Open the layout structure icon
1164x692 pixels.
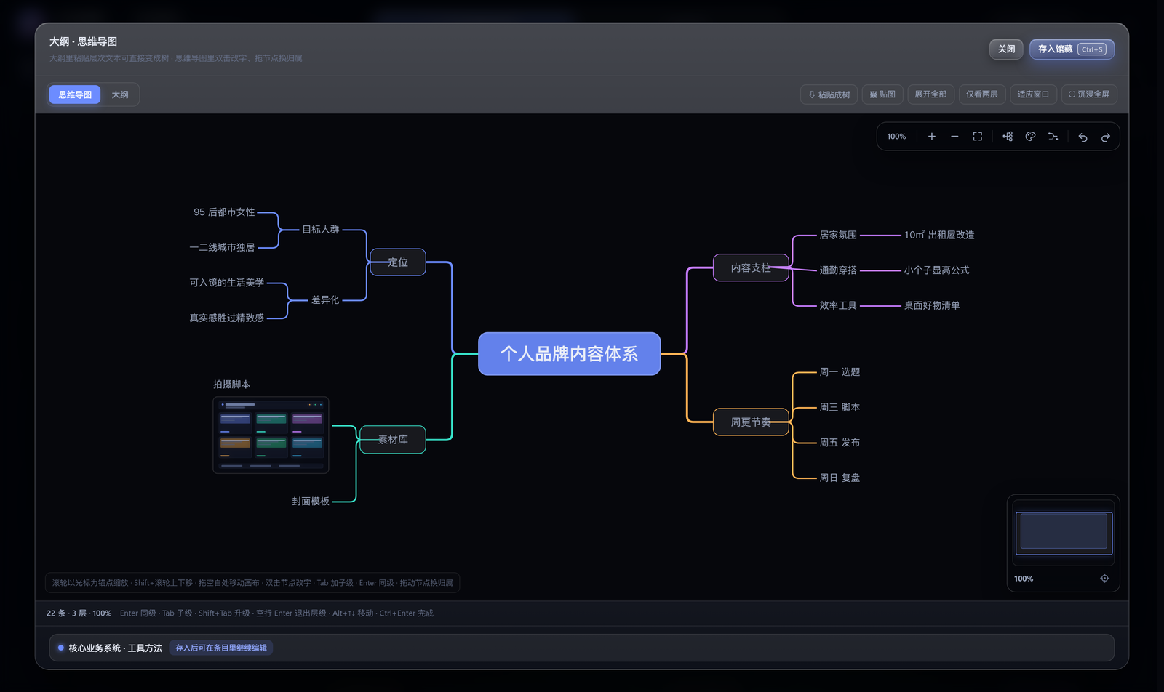[1008, 137]
